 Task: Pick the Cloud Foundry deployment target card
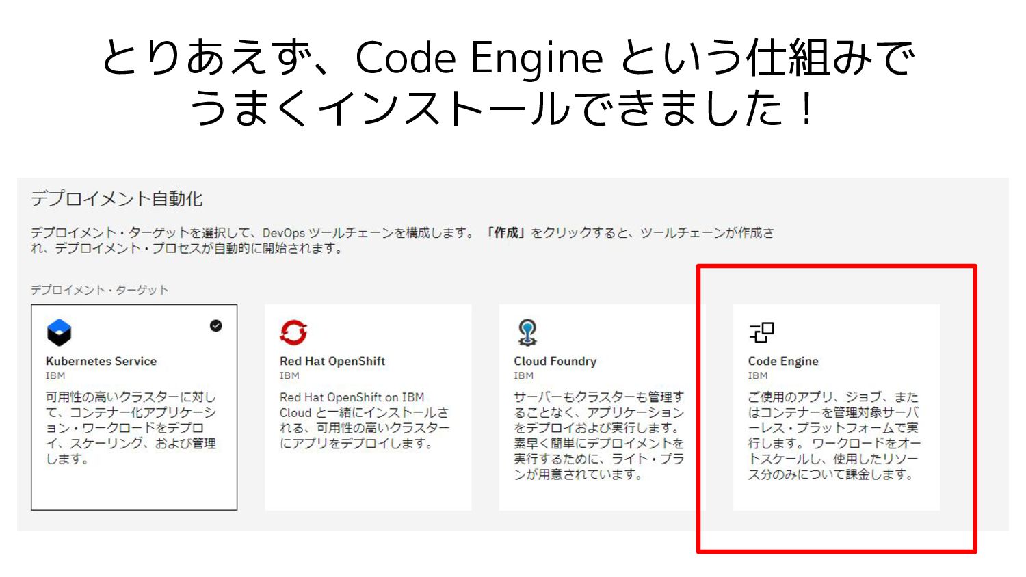(602, 407)
